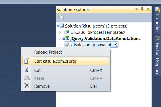
Task: Expand the kitsula.com (unavailable) node
Action: (x=60, y=45)
